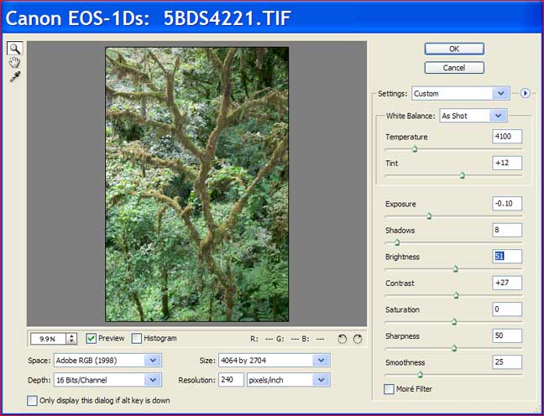This screenshot has height=416, width=544.
Task: Select the Zoom magnifier tool
Action: point(14,49)
